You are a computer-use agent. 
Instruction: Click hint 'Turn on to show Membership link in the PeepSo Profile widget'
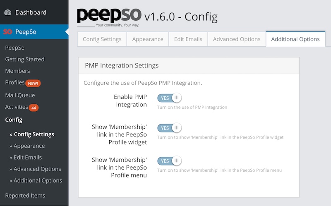coord(220,137)
